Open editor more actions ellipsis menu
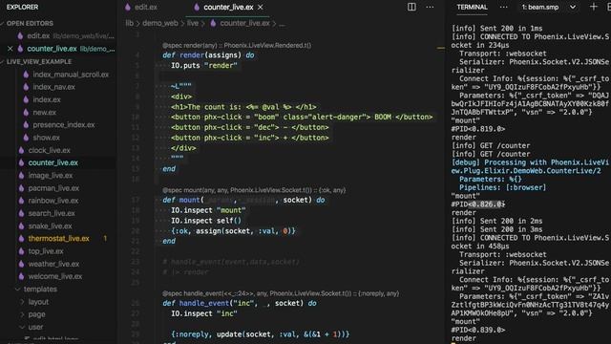 (x=430, y=7)
